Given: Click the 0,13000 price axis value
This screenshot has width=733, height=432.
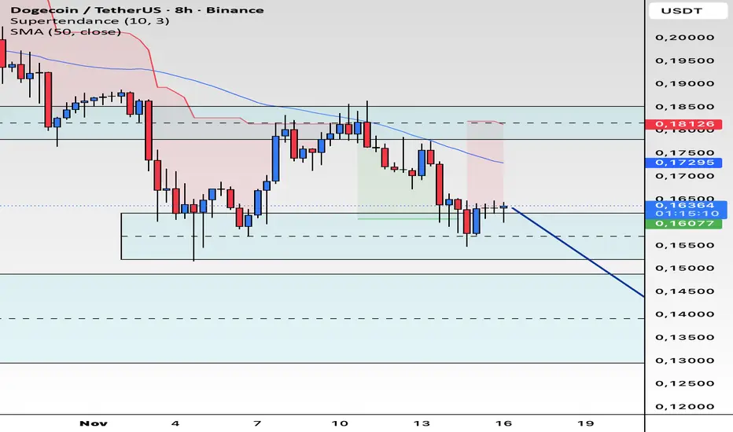Looking at the screenshot, I should (x=685, y=361).
